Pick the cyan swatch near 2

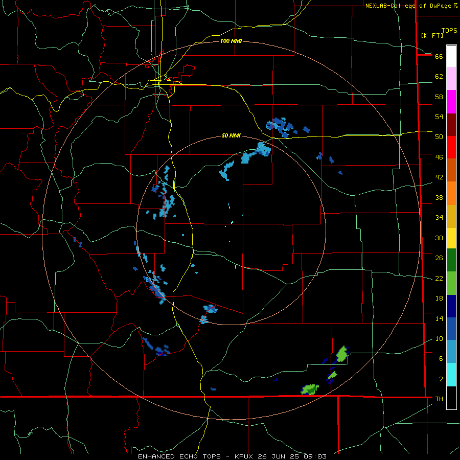click(x=451, y=375)
